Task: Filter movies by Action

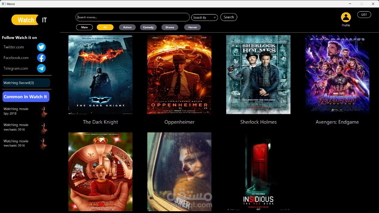Action: point(127,27)
